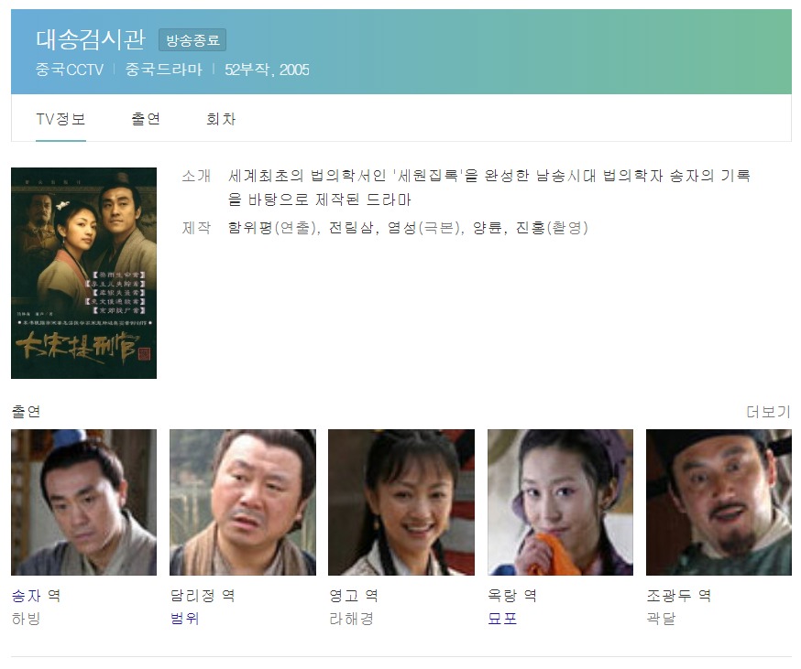Click the actor name 곽달
The width and height of the screenshot is (801, 669).
point(661,619)
